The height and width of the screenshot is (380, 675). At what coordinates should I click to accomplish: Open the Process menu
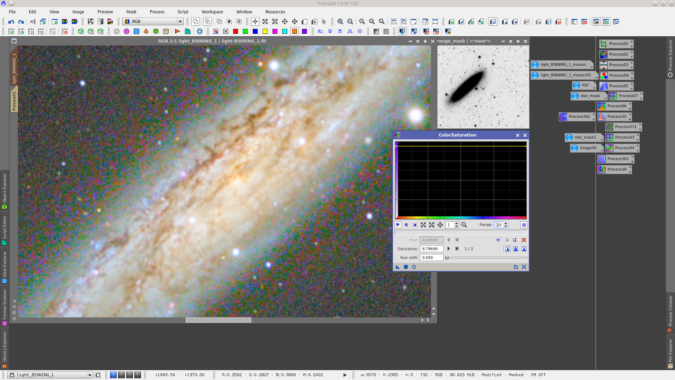[157, 11]
